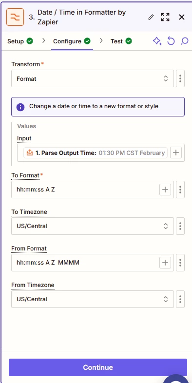Click green checkmark beside Test
Screen dimensions: 192x383
point(129,41)
